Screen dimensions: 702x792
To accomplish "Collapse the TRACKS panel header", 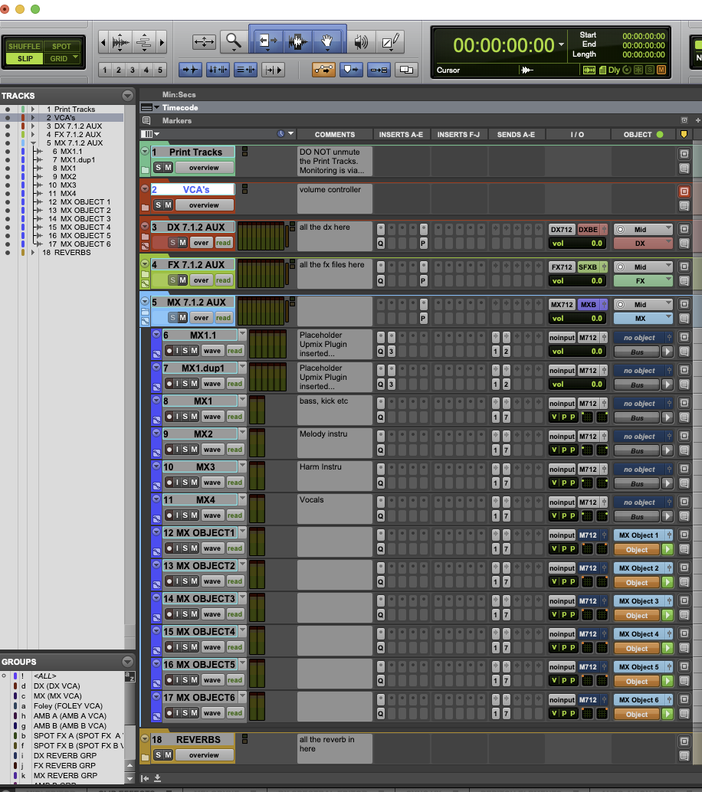I will point(127,95).
